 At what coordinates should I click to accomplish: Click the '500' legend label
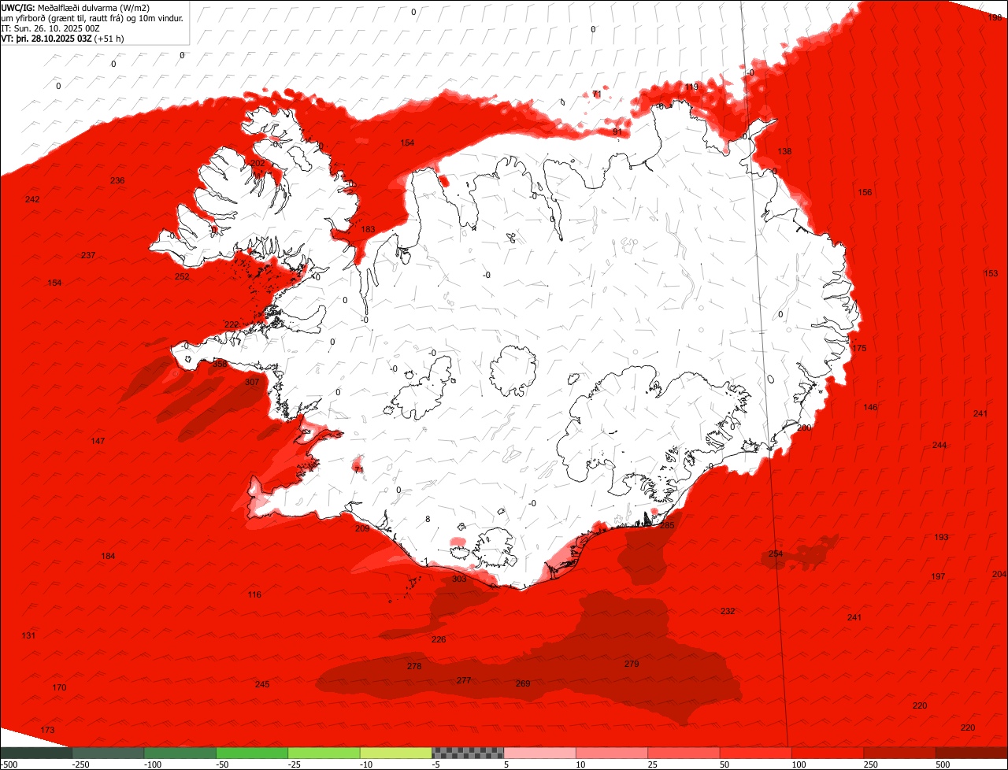coord(942,764)
